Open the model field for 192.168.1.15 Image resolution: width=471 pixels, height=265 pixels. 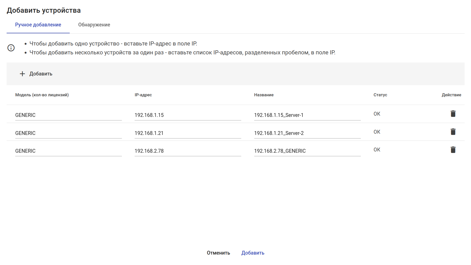coord(68,115)
